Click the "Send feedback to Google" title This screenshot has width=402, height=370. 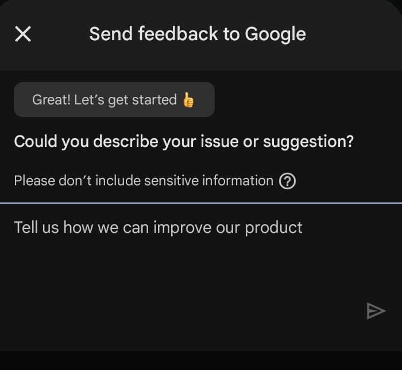point(197,34)
